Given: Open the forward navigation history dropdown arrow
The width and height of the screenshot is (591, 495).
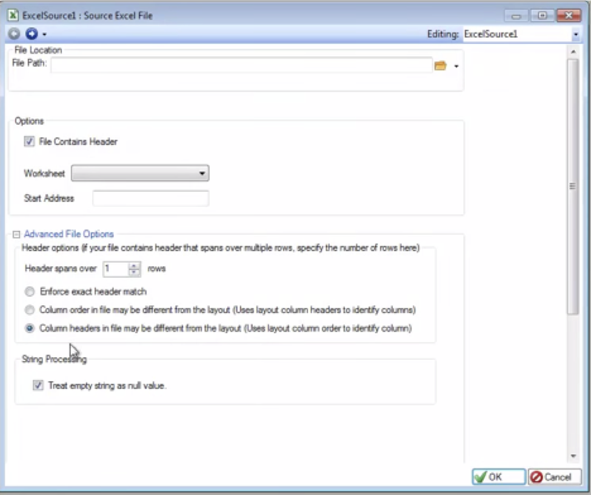Looking at the screenshot, I should [x=44, y=35].
